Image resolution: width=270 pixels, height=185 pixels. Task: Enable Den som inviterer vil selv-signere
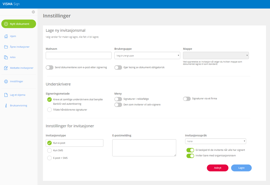(x=118, y=105)
